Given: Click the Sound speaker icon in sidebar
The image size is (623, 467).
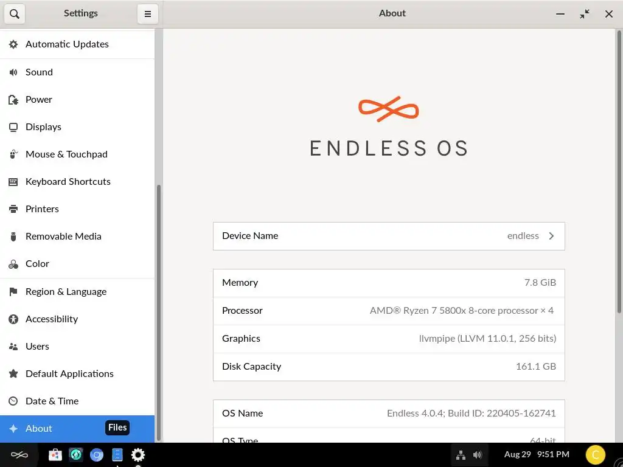Looking at the screenshot, I should pyautogui.click(x=13, y=72).
